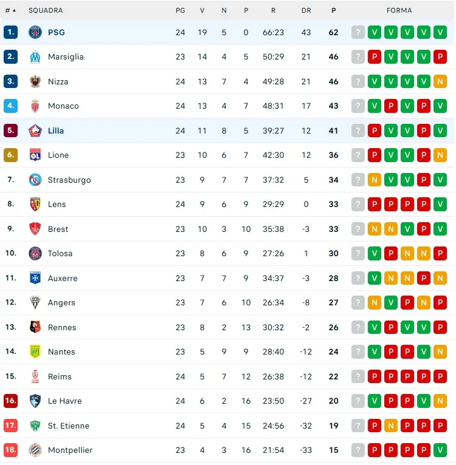Click Nizza's orange N draw form badge
Screen dimensions: 456x465
[x=440, y=81]
